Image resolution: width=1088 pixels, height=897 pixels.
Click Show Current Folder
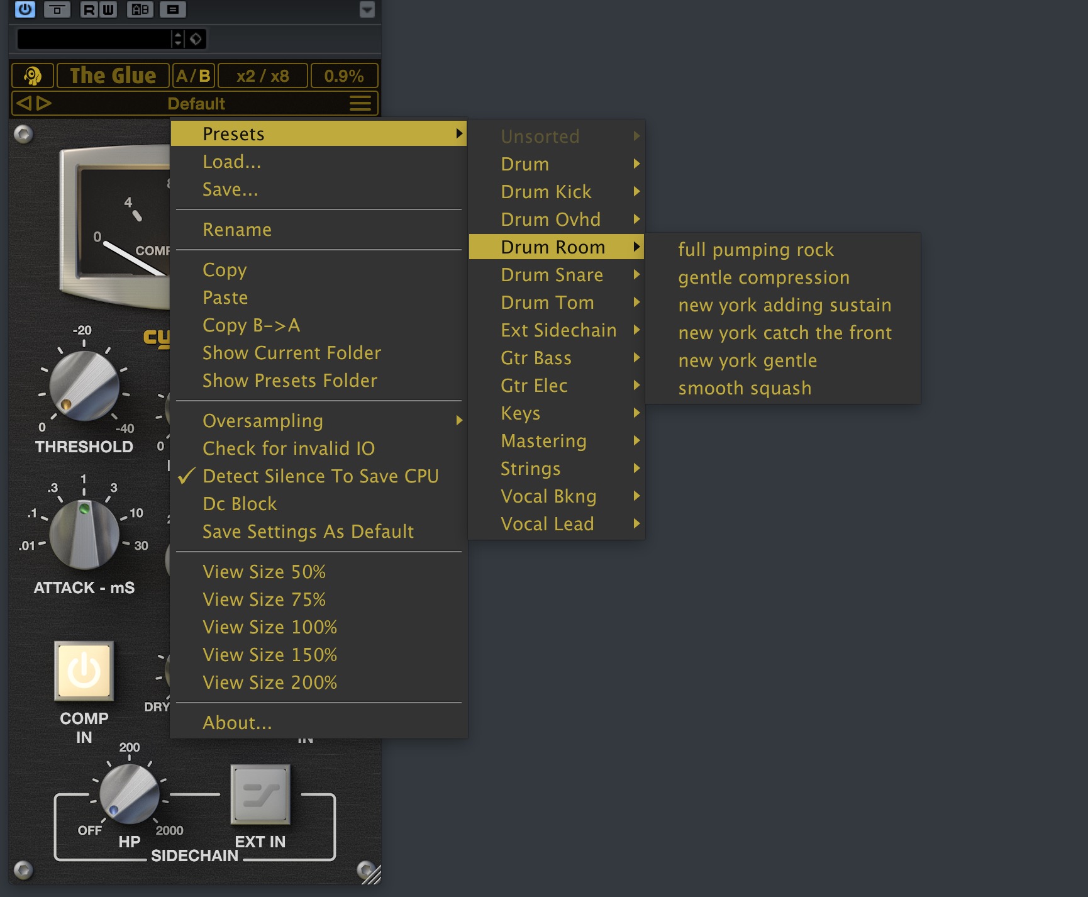click(x=319, y=353)
